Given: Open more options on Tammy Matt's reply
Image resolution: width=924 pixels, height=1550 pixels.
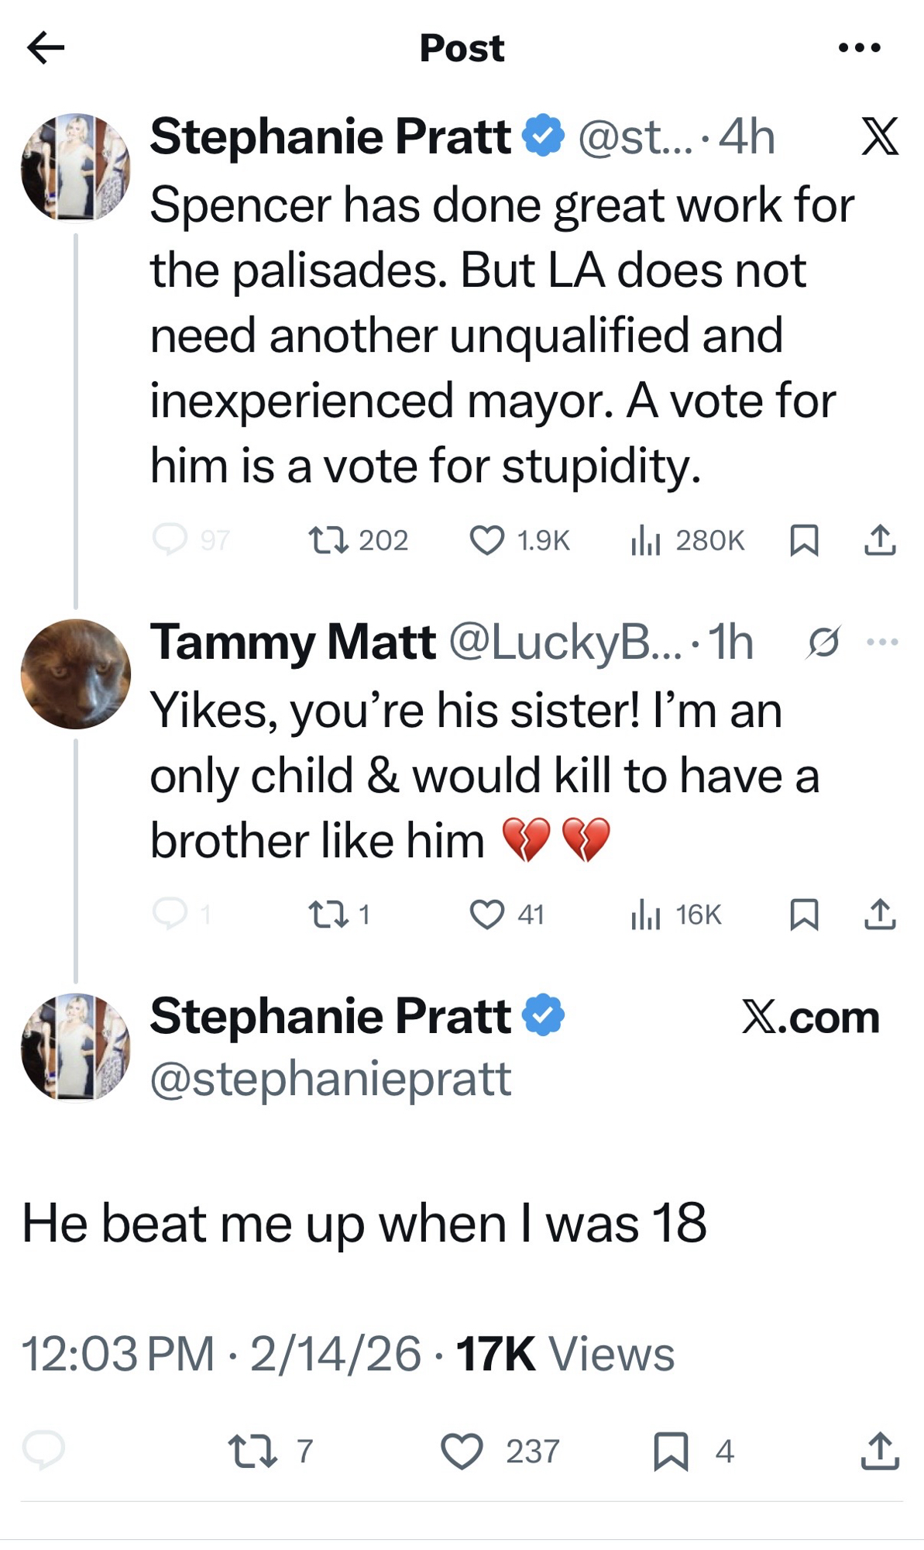Looking at the screenshot, I should pos(882,642).
